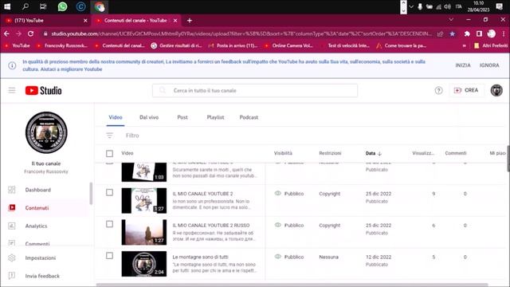This screenshot has width=510, height=287.
Task: Bookmark this page with the star icon
Action: [x=452, y=33]
